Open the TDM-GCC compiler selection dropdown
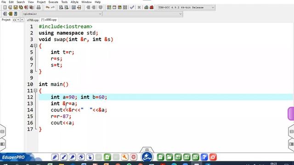This screenshot has height=165, width=294. pos(186,7)
